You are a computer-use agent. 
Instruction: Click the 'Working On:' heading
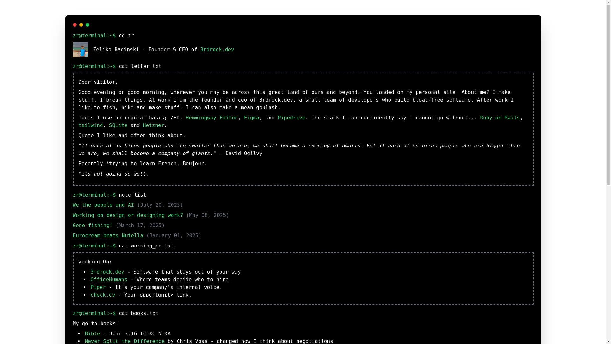click(x=95, y=262)
